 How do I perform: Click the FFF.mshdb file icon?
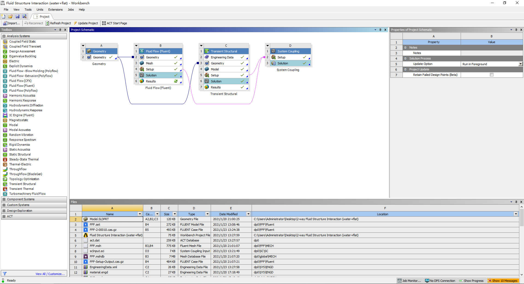click(x=86, y=256)
